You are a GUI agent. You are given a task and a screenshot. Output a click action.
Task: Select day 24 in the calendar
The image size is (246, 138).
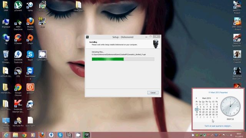(217, 112)
